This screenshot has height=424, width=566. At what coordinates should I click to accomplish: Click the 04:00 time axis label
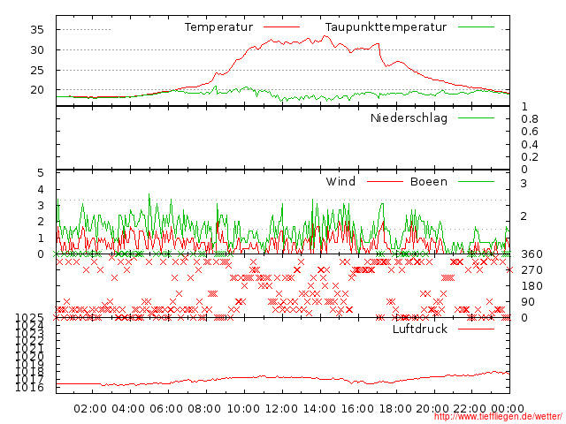tap(128, 408)
